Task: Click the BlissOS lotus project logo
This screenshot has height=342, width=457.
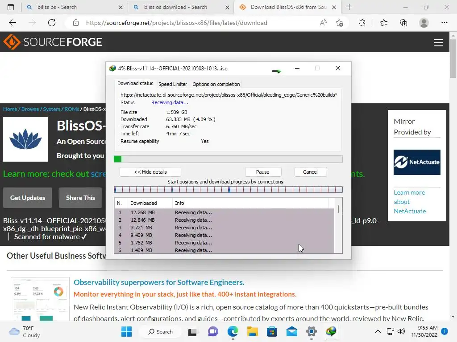Action: [25, 139]
